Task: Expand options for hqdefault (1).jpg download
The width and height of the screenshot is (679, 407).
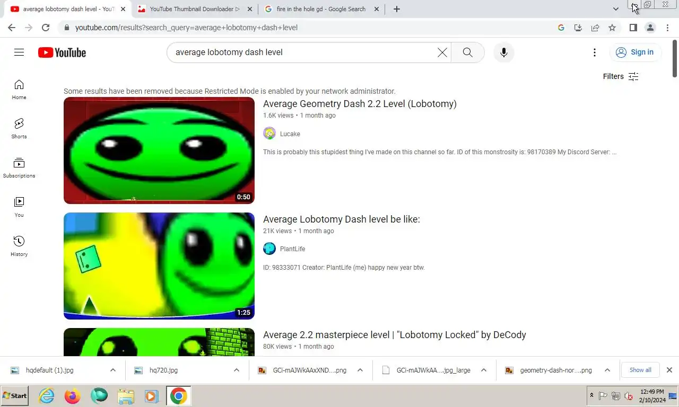Action: [x=113, y=370]
